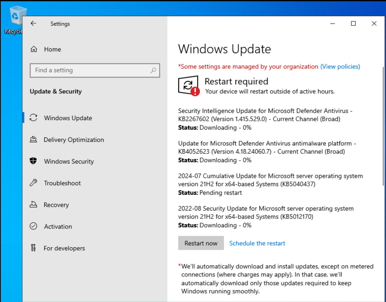Click the KB4052623 antimalware platform update entry

coord(267,152)
